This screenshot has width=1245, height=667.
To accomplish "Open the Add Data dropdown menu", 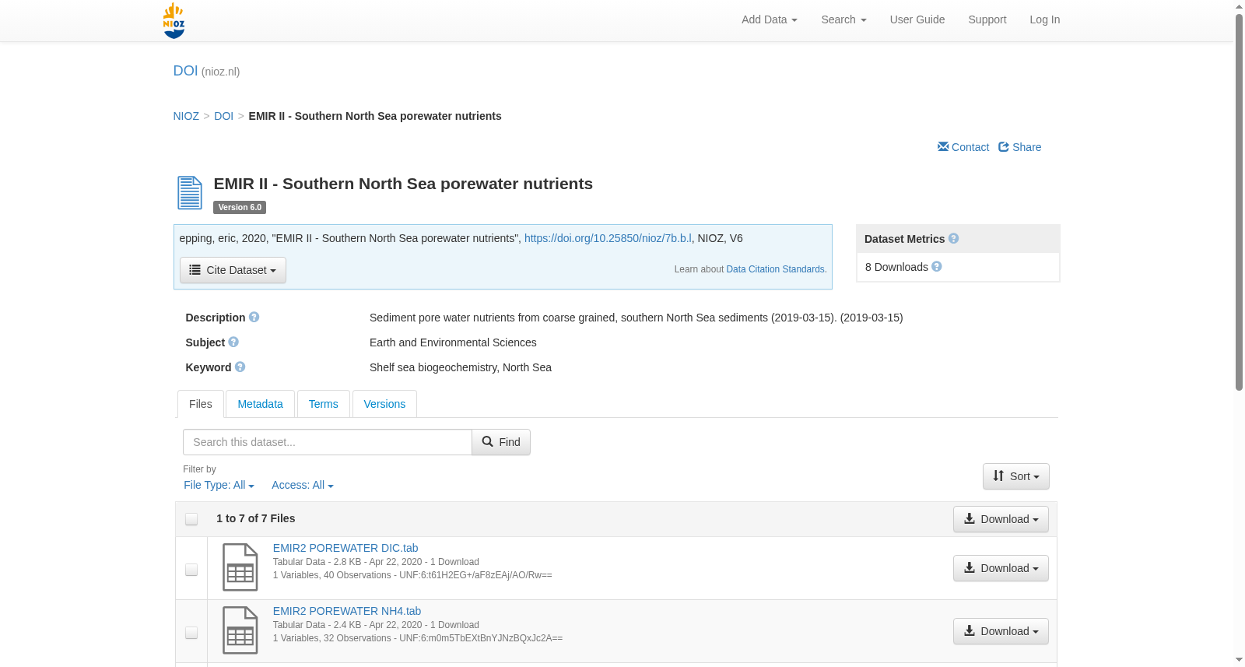I will (x=770, y=19).
